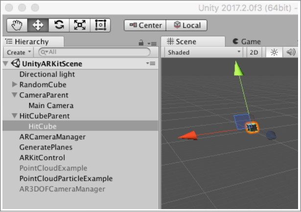This screenshot has width=301, height=212.
Task: Expand the RandomCube object
Action: [15, 85]
